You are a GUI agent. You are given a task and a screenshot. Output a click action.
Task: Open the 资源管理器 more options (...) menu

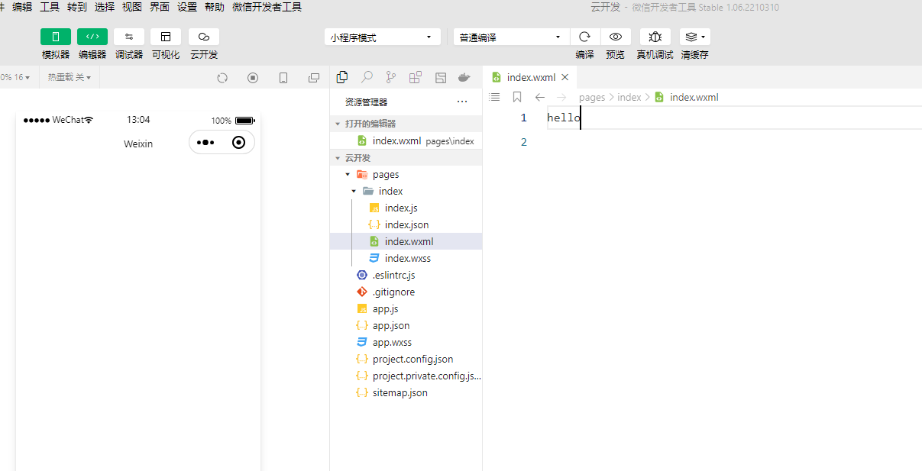click(462, 102)
